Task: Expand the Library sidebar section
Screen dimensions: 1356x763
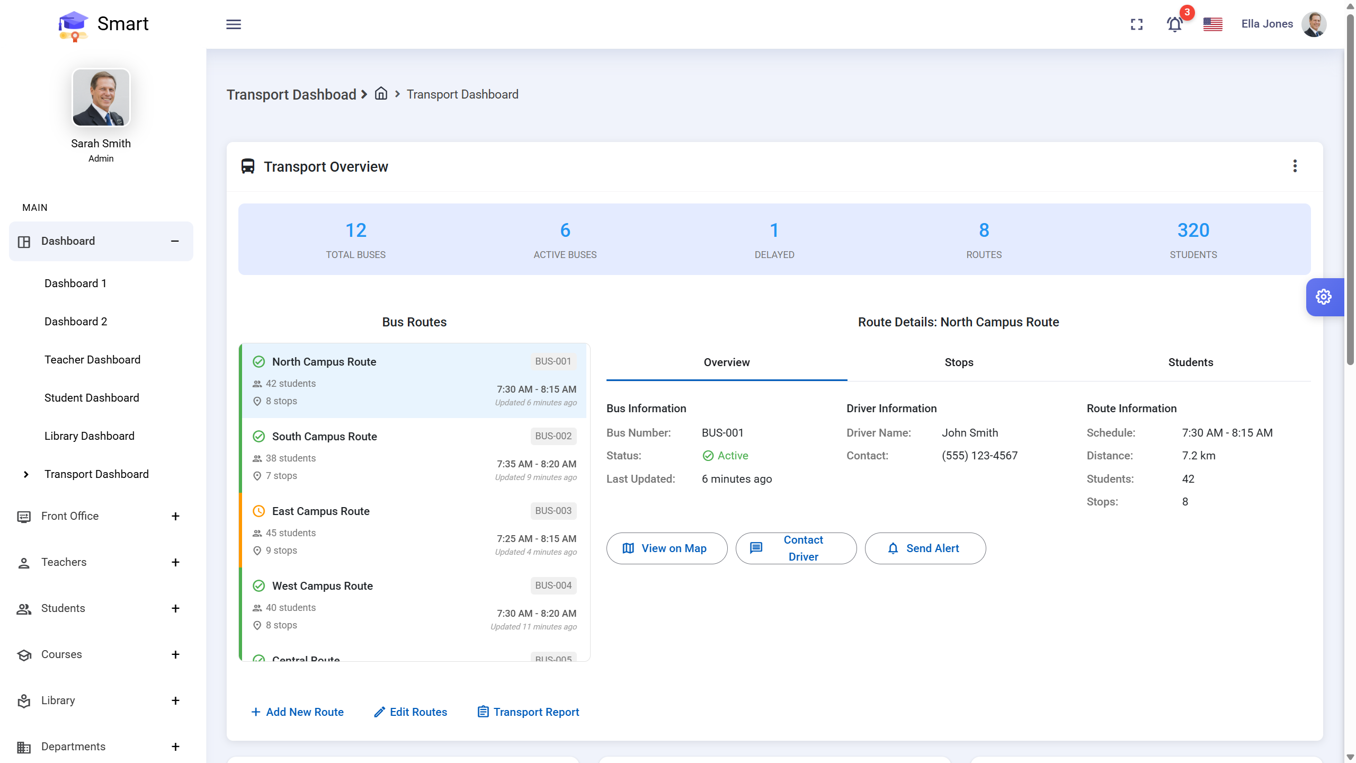Action: tap(175, 700)
